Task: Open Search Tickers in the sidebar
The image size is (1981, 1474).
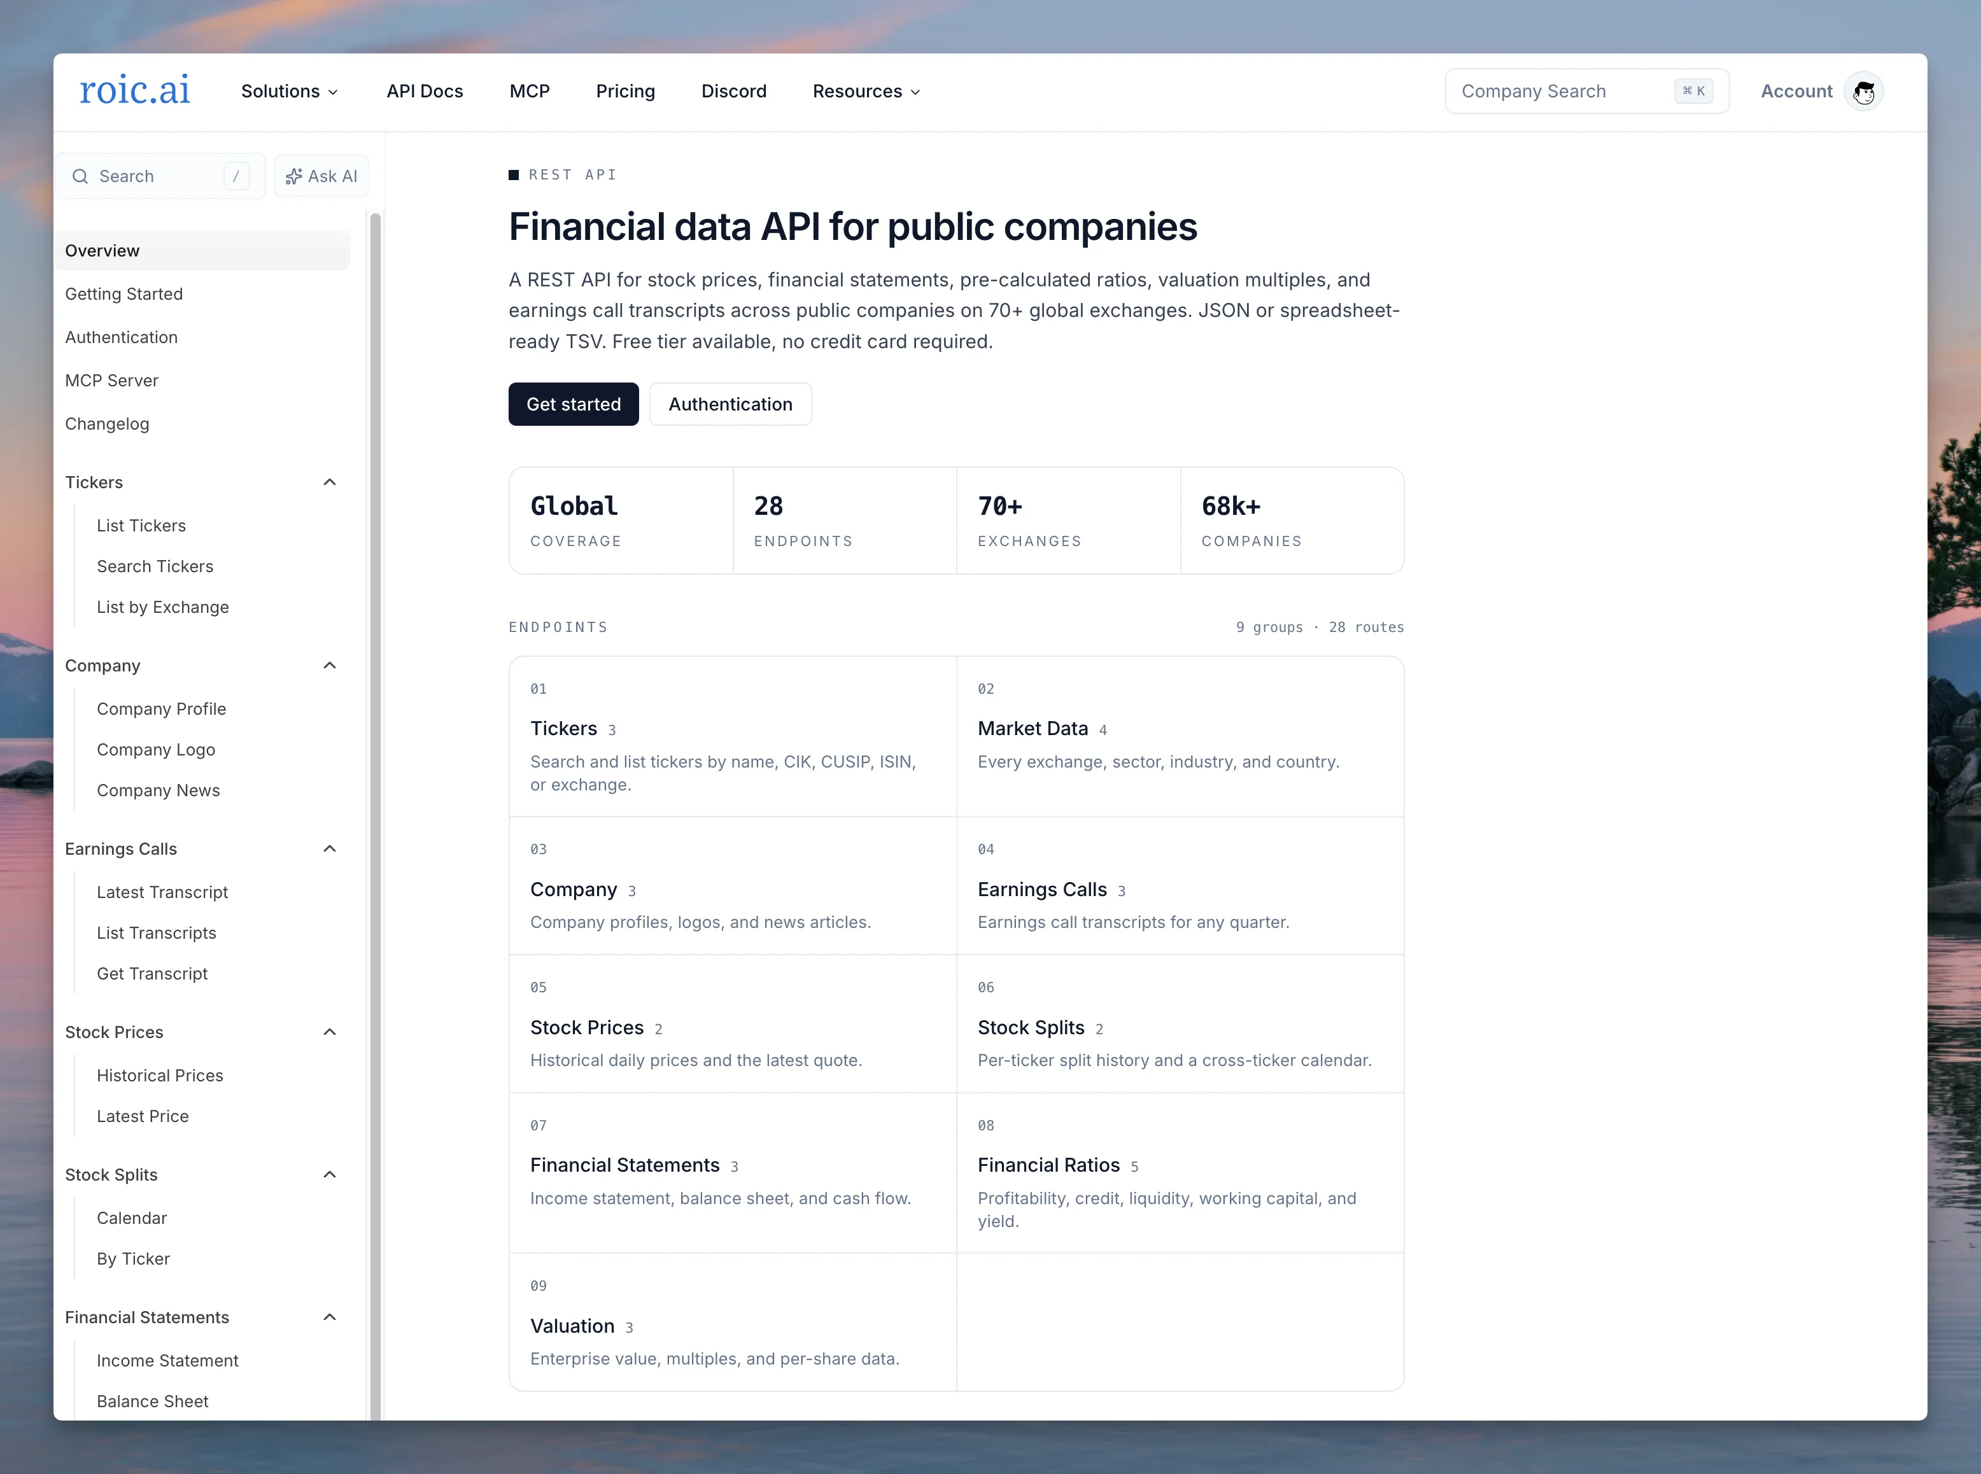Action: click(x=155, y=566)
